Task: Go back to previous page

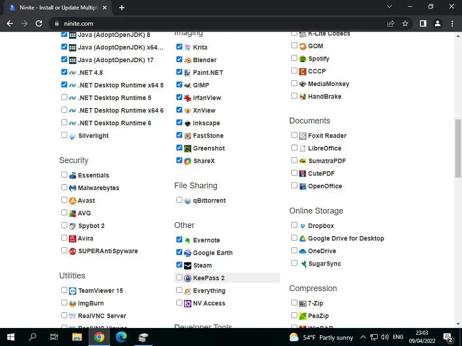Action: pyautogui.click(x=10, y=23)
